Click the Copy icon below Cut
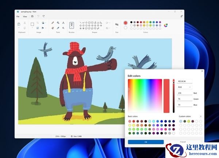Image resolution: width=219 pixels, height=158 pixels. [x=25, y=28]
